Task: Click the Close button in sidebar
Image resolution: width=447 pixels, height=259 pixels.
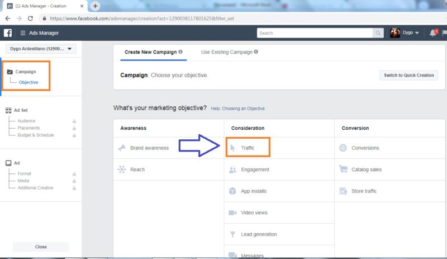Action: 41,247
